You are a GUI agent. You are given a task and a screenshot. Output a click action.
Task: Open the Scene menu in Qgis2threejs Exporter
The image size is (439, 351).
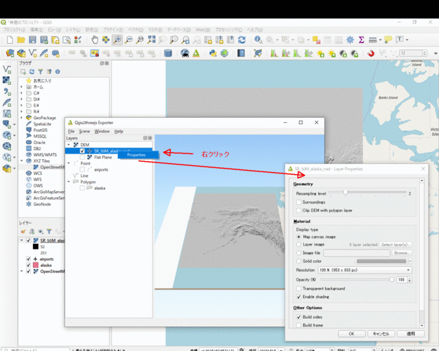coord(84,131)
